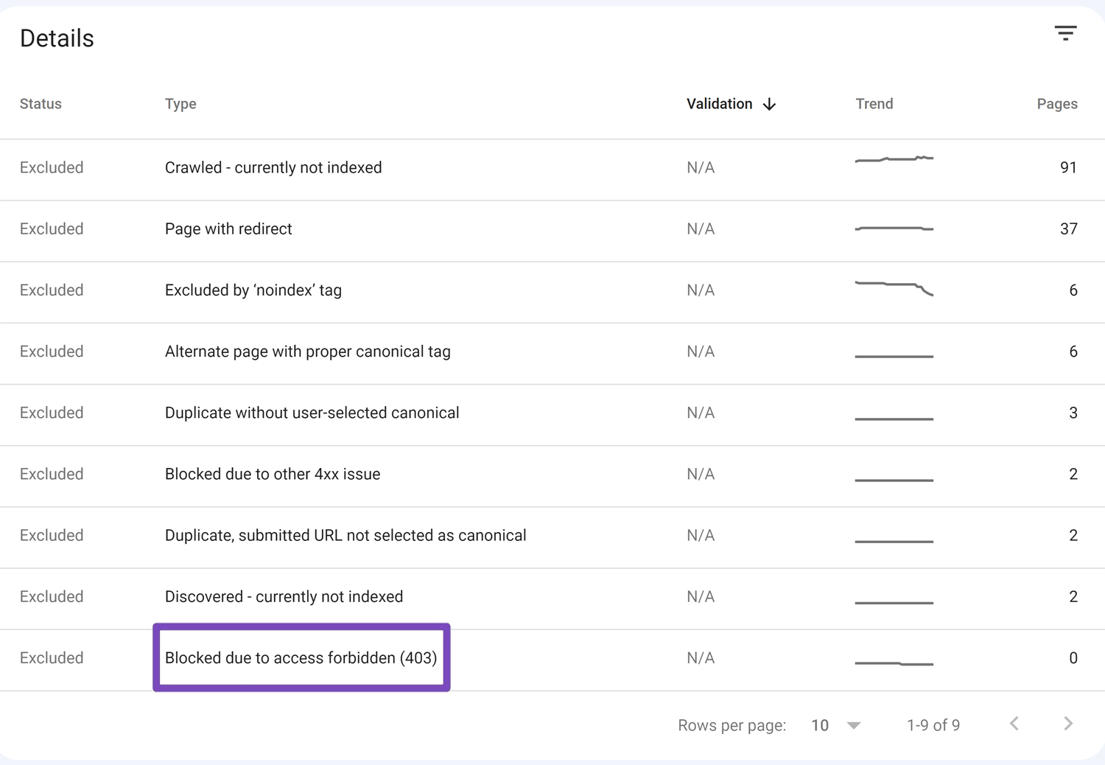Click the Type column header
This screenshot has height=765, width=1105.
(180, 104)
